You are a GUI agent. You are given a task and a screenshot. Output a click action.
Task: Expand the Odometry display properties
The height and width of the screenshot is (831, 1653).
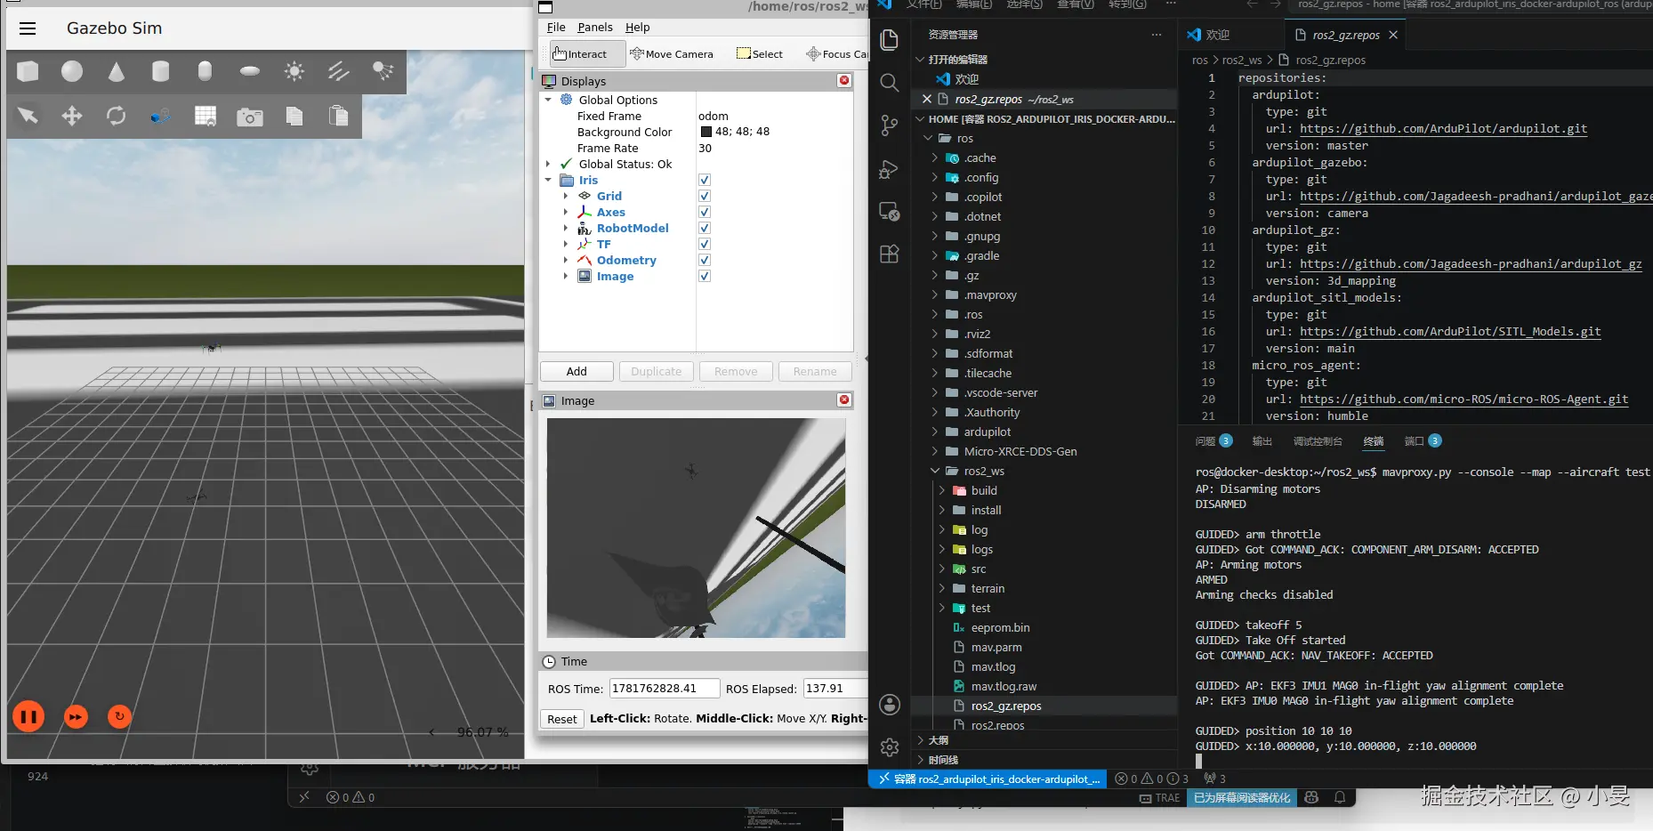[566, 261]
